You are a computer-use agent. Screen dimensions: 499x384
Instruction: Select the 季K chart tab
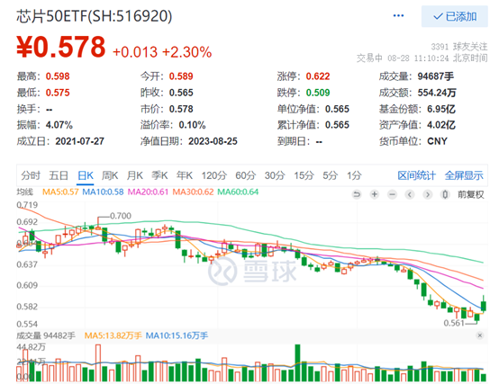[x=159, y=175]
